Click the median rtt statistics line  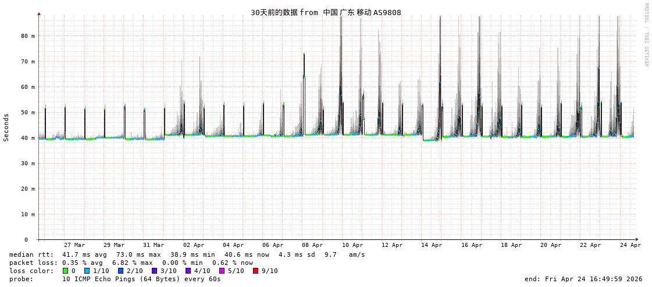coord(187,254)
